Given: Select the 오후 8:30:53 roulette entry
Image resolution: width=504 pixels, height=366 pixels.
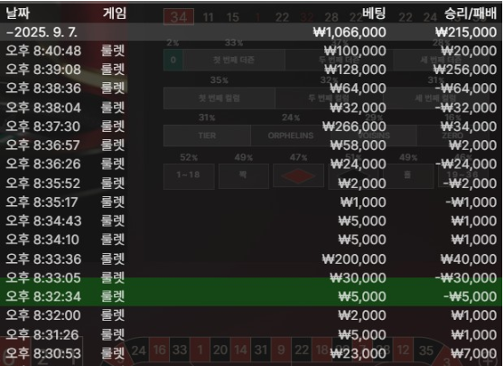Looking at the screenshot, I should click(251, 353).
